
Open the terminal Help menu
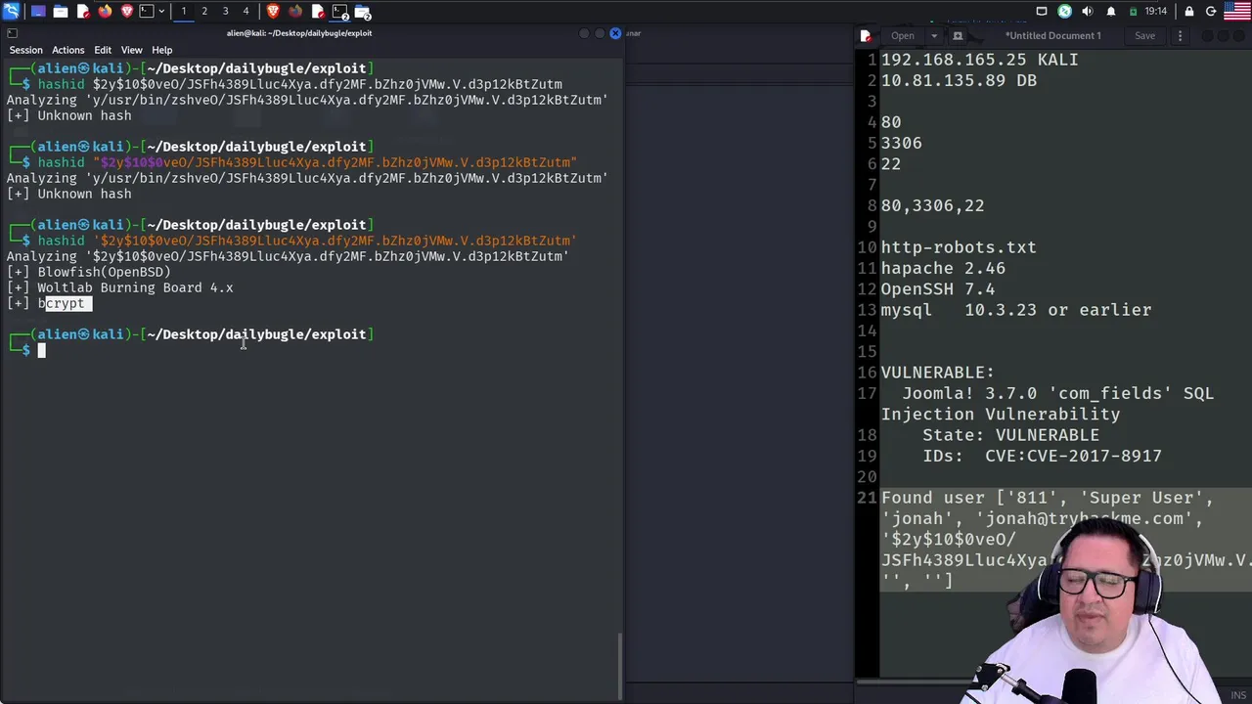tap(161, 50)
